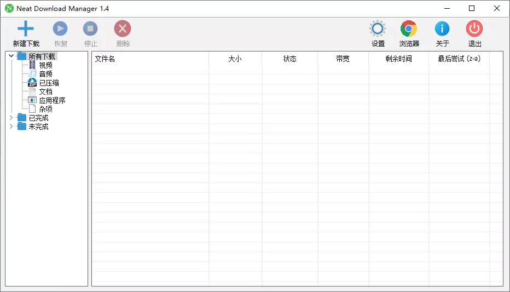Select 文档 category label
This screenshot has height=292, width=510.
[45, 91]
